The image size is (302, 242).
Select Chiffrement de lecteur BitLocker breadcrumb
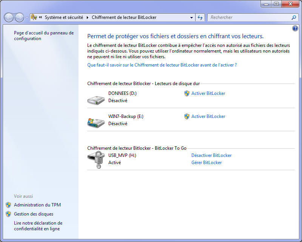tap(124, 17)
